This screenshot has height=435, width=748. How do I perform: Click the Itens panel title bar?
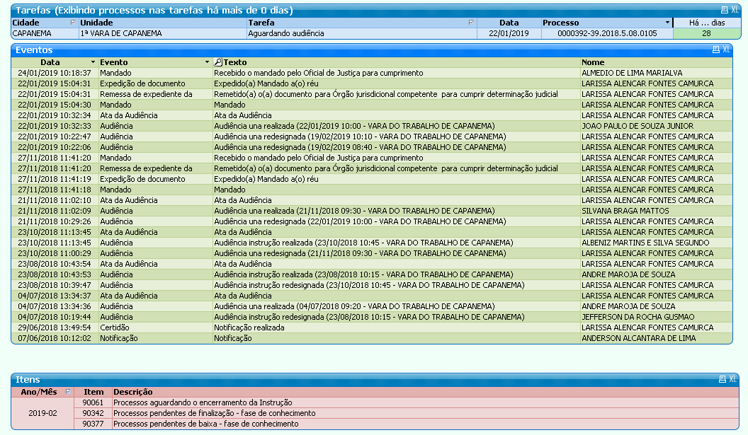point(375,379)
